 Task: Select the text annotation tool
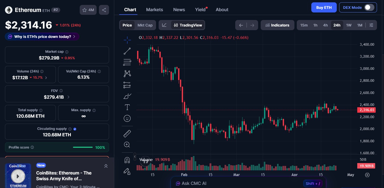(127, 107)
